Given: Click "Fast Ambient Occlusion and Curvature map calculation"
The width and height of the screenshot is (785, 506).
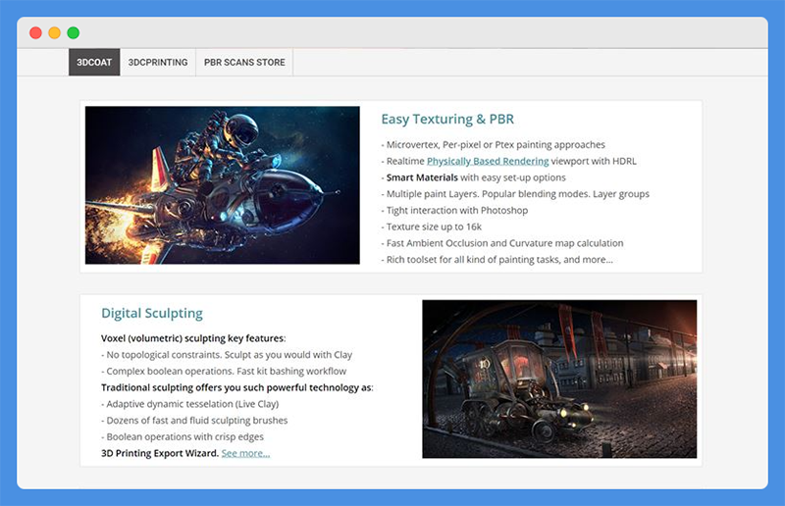Looking at the screenshot, I should (x=502, y=243).
